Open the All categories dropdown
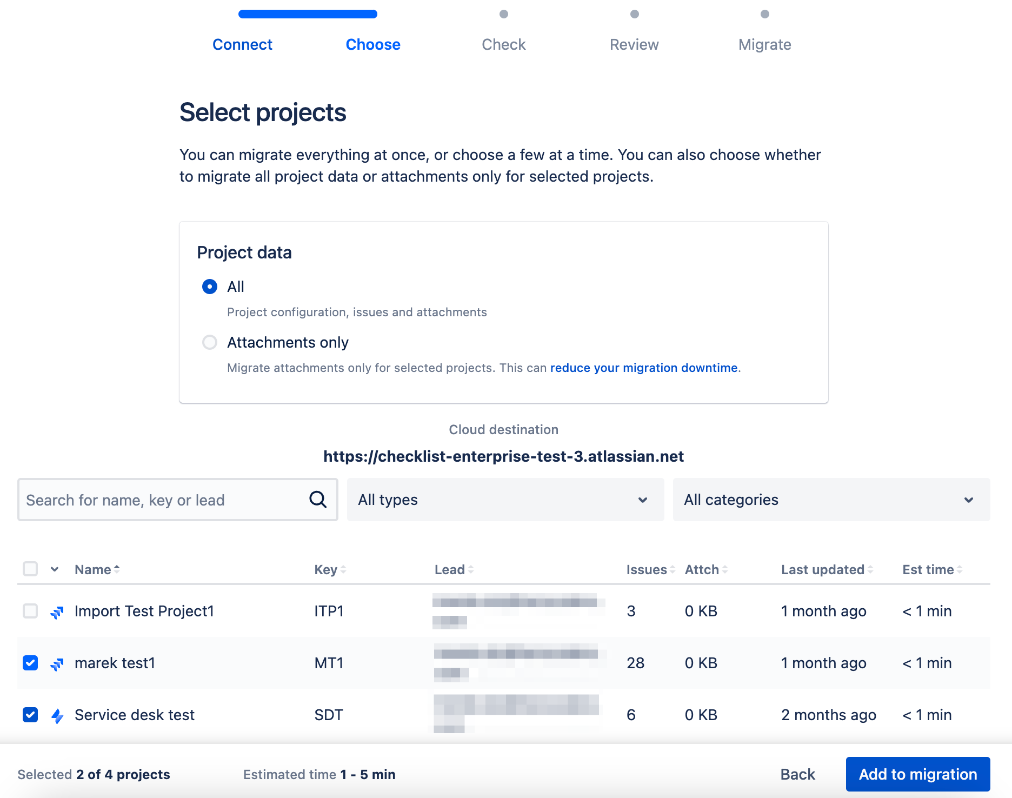The width and height of the screenshot is (1012, 798). click(831, 500)
